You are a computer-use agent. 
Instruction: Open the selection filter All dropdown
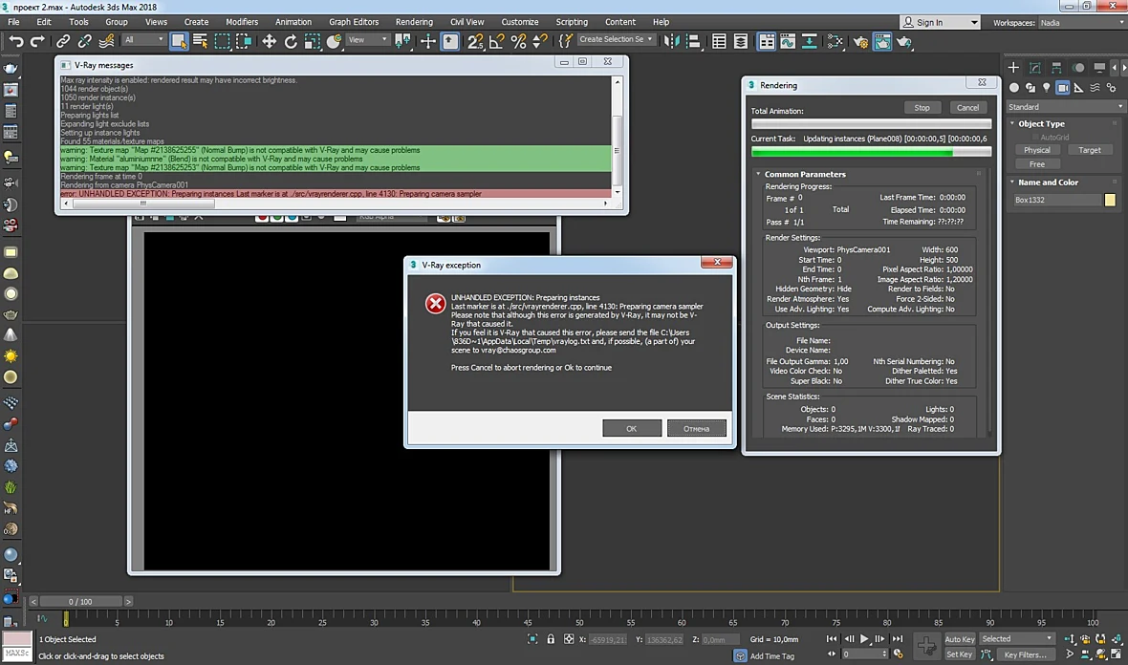click(x=144, y=39)
